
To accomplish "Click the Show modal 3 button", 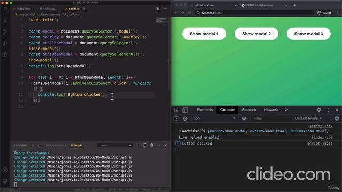I will 309,34.
